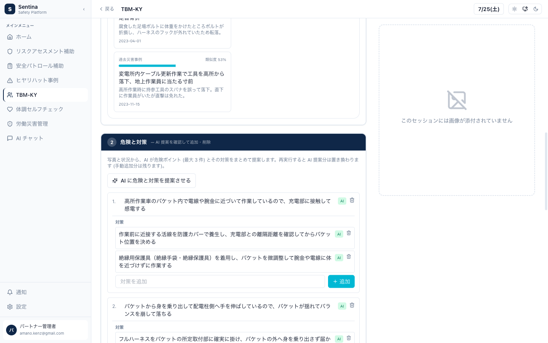Screen dimensions: 548x343
Task: Click the step number 2 badge
Action: click(112, 142)
